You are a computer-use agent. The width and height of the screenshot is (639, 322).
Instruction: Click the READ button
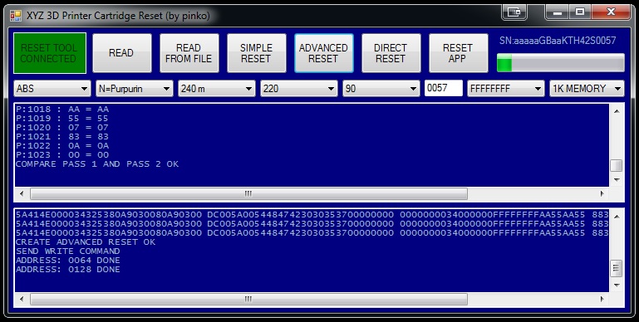[122, 53]
